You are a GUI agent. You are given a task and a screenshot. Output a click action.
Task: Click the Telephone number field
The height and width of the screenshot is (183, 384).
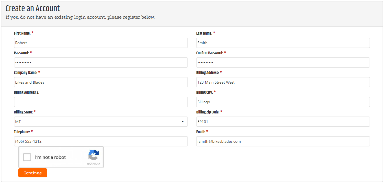101,141
